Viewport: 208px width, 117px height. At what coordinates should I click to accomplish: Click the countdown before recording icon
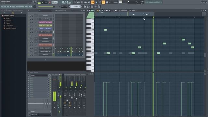pos(82,2)
